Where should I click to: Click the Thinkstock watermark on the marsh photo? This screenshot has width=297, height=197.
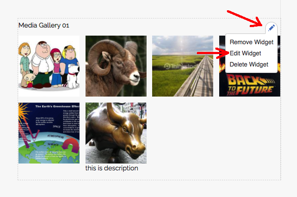click(181, 66)
